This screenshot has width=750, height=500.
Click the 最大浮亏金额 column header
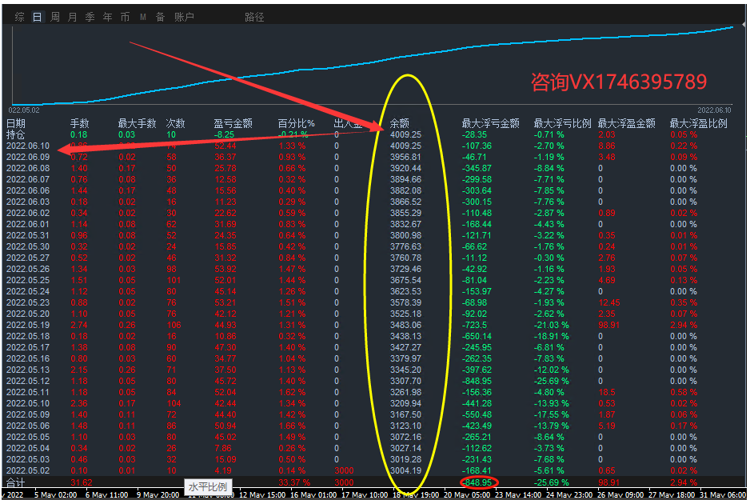[491, 123]
